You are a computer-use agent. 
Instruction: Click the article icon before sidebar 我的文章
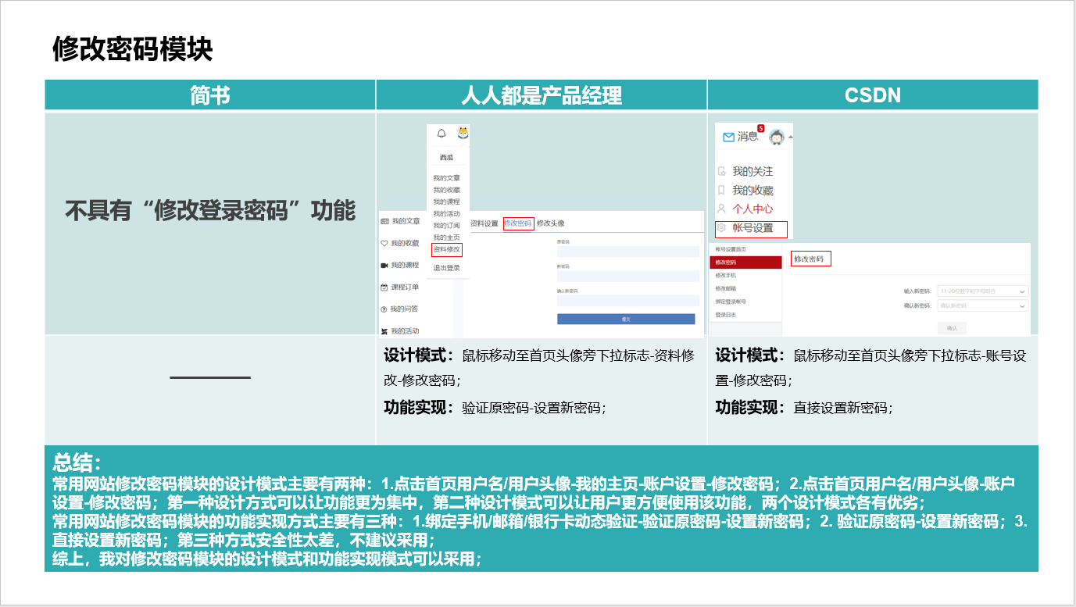pyautogui.click(x=384, y=222)
